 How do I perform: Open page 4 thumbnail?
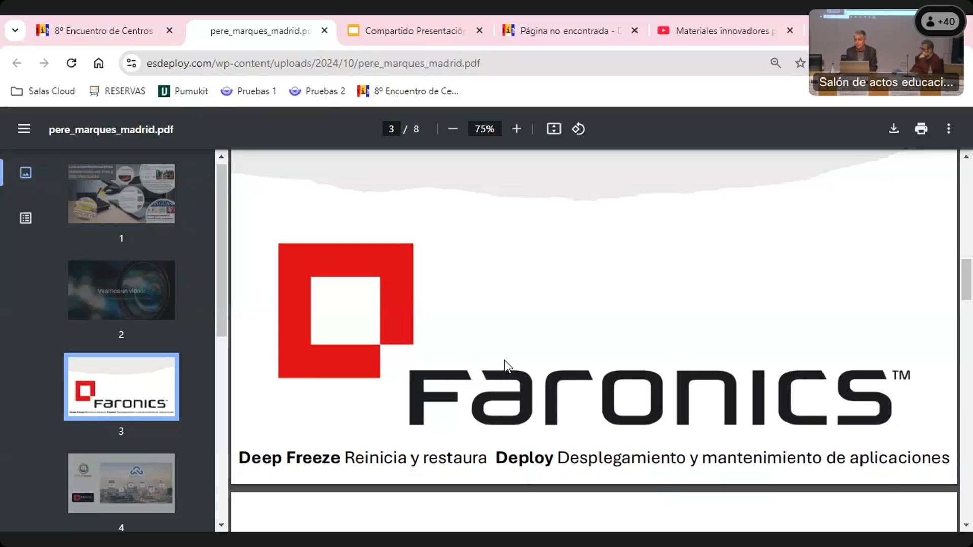[x=122, y=483]
